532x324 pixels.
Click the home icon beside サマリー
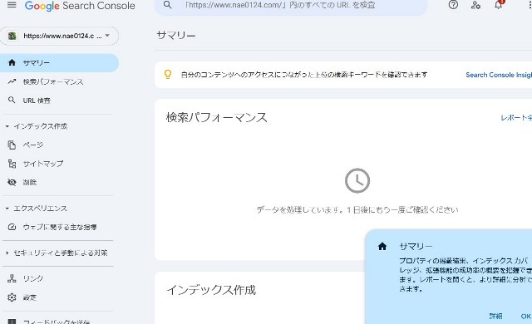click(12, 62)
